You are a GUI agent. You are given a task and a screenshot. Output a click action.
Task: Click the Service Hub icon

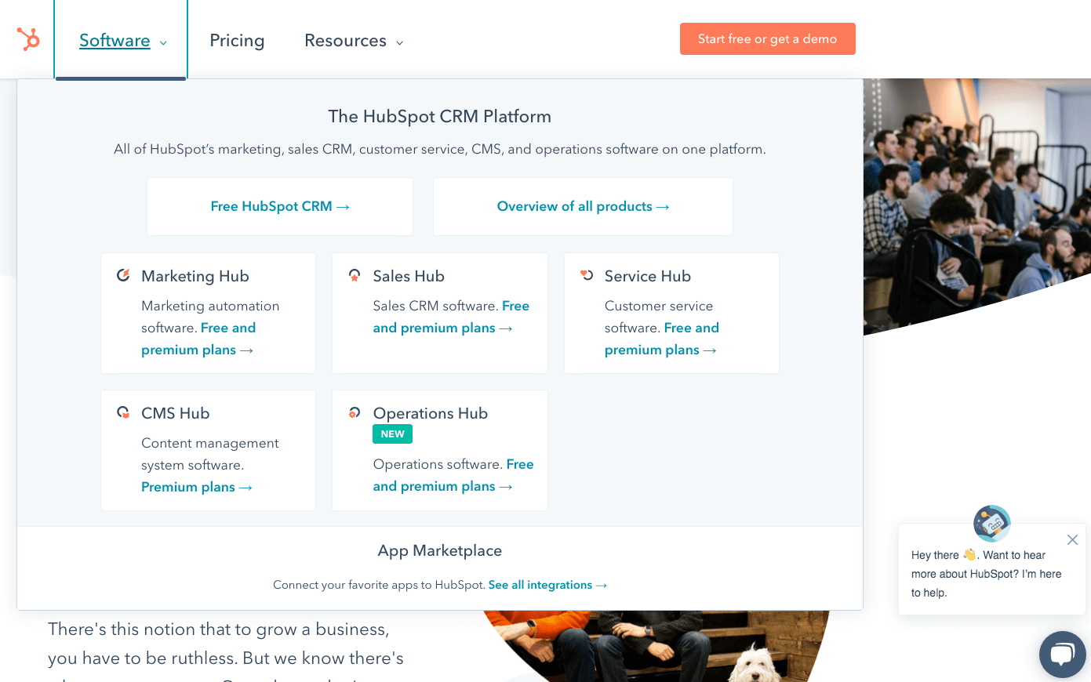pos(587,275)
